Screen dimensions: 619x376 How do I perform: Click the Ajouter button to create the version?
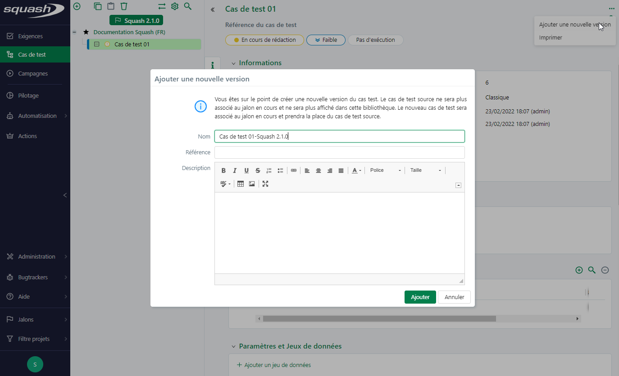click(420, 297)
